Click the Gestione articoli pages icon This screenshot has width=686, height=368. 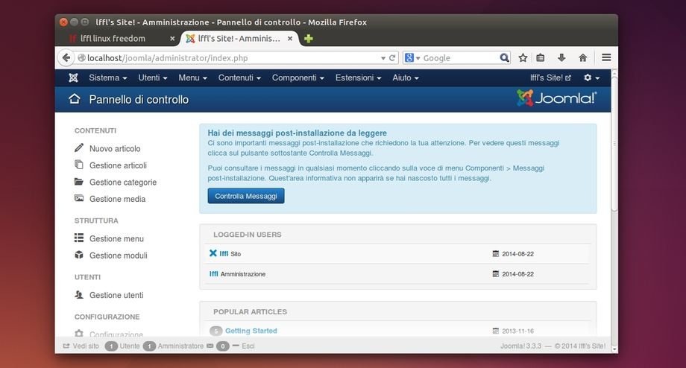point(79,165)
